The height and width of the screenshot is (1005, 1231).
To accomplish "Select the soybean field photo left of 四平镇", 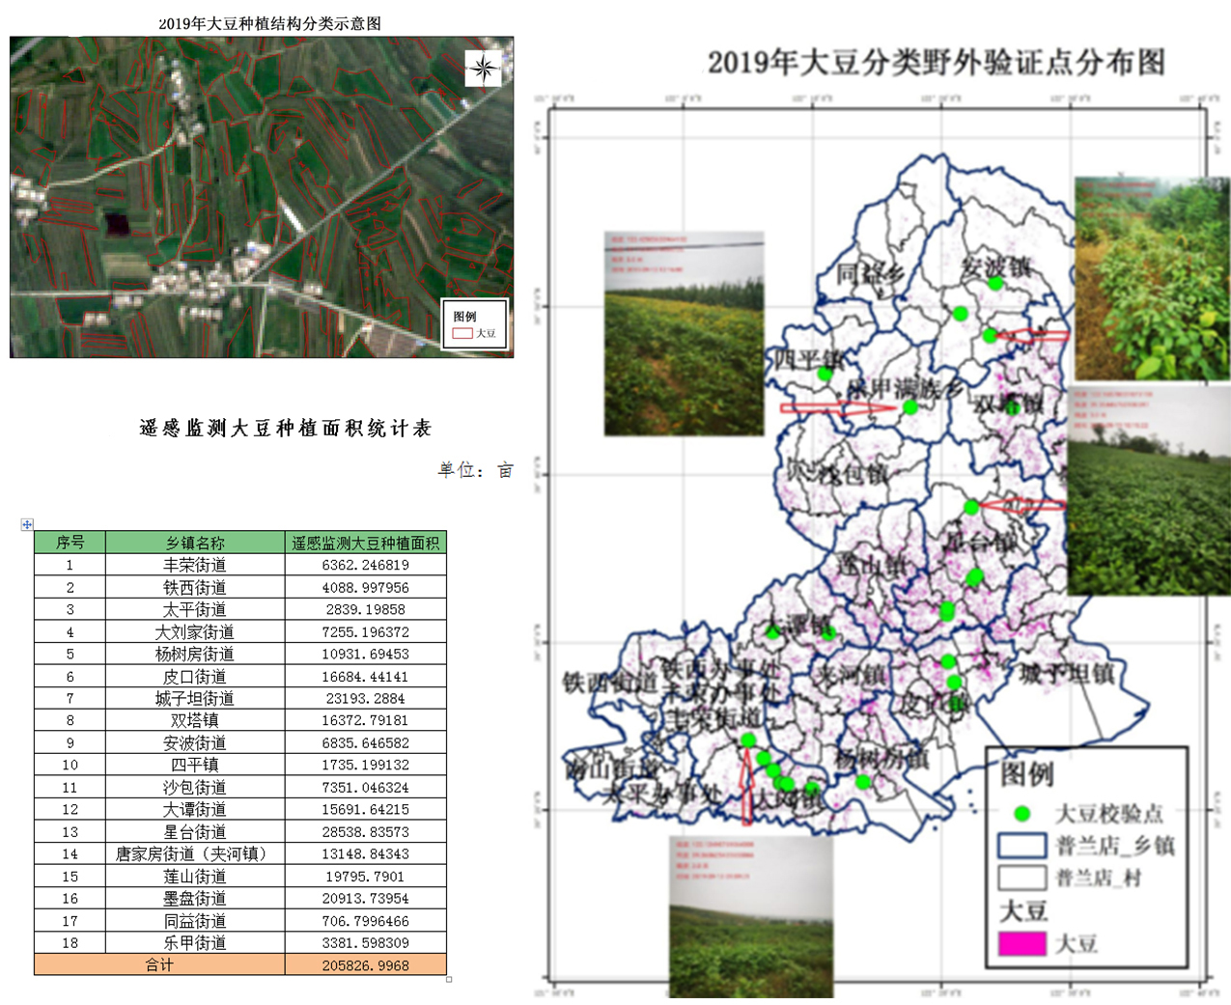I will coord(684,334).
